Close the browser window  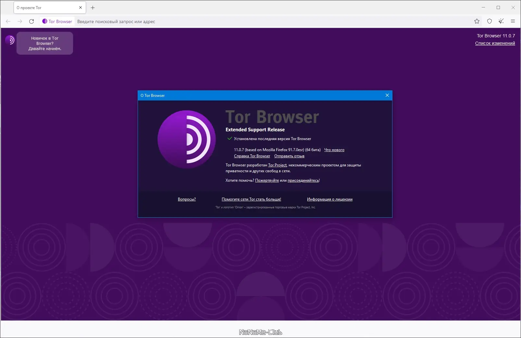513,7
